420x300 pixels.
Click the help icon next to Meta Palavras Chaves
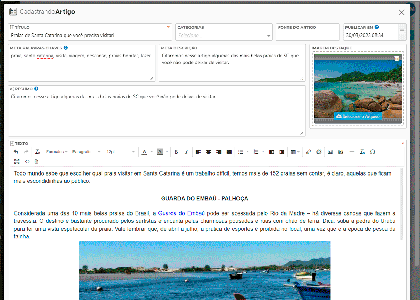[66, 48]
